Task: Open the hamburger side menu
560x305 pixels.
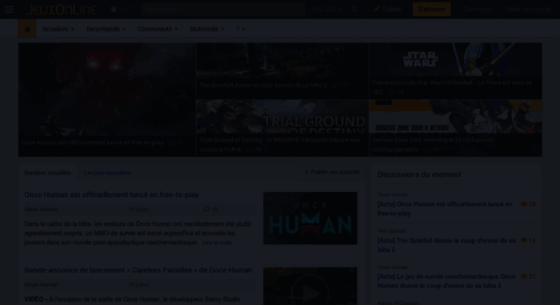Action: click(9, 9)
